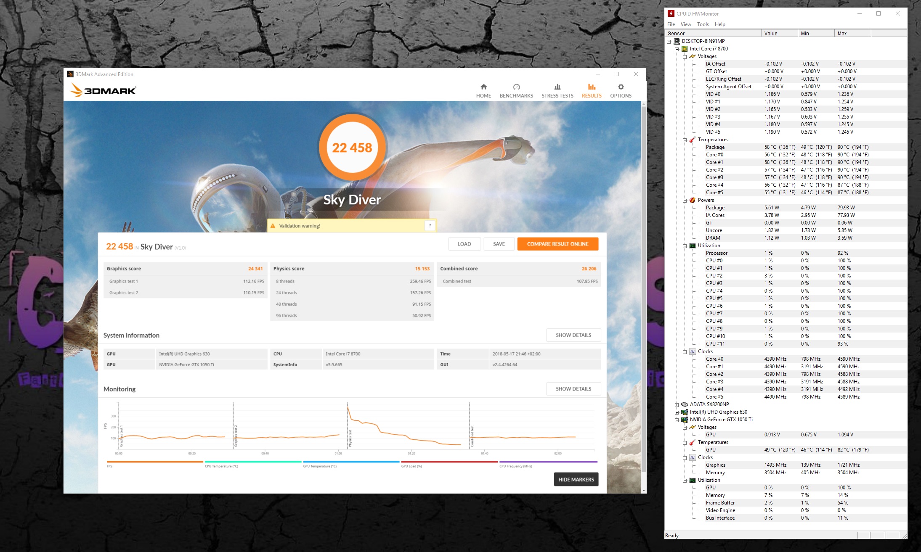This screenshot has width=921, height=552.
Task: Expand Intel(R) UHD Graphics 630 node
Action: (x=677, y=412)
